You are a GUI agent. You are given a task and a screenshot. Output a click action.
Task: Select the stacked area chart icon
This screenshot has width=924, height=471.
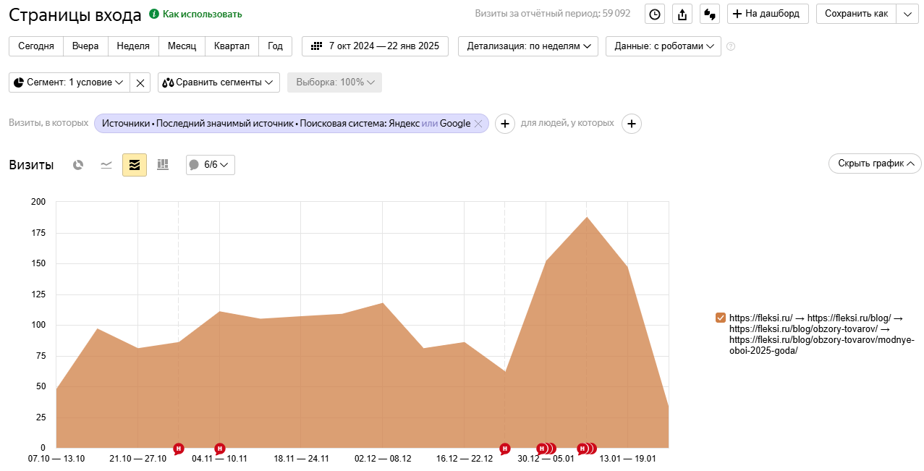tap(135, 165)
